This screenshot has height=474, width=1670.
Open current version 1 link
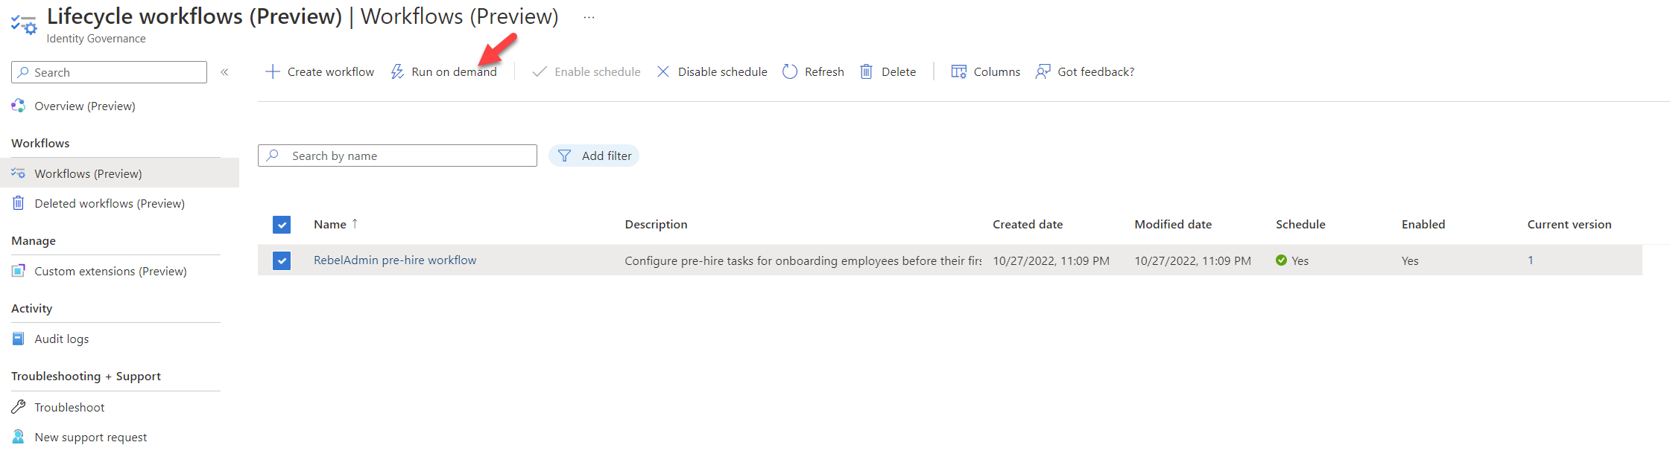(1531, 260)
